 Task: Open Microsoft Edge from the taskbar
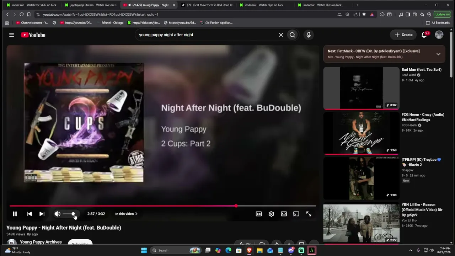click(228, 250)
